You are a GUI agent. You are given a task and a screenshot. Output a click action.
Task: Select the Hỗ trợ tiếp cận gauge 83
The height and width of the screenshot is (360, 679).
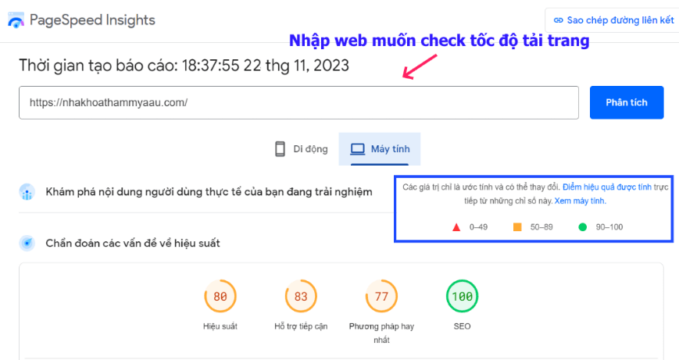click(301, 297)
